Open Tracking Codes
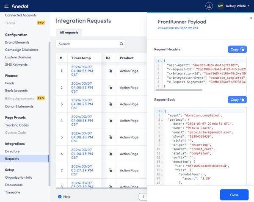Image resolution: width=254 pixels, height=202 pixels. (x=17, y=125)
